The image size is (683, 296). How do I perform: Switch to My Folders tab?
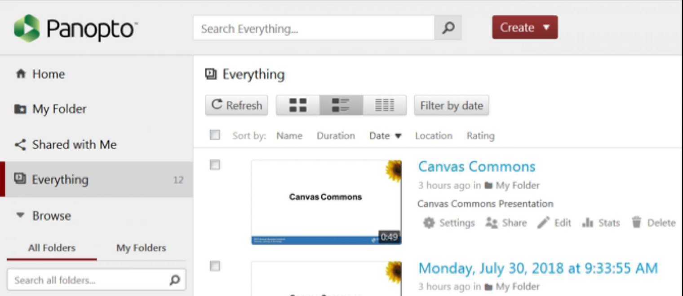(x=141, y=248)
